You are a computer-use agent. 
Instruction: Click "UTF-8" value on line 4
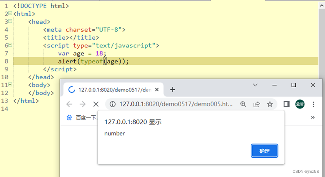pyautogui.click(x=109, y=30)
